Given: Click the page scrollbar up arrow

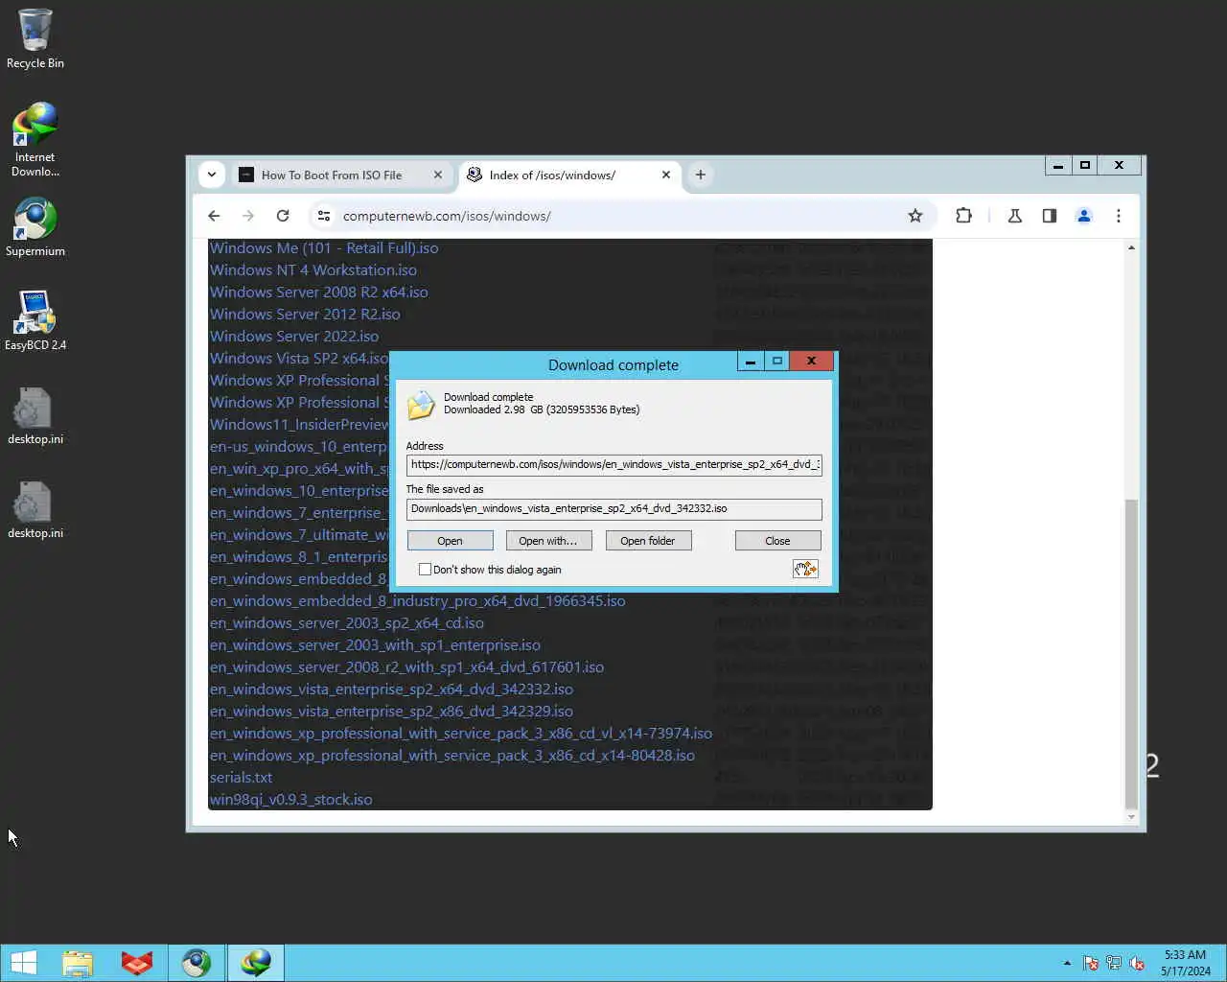Looking at the screenshot, I should pos(1131,247).
